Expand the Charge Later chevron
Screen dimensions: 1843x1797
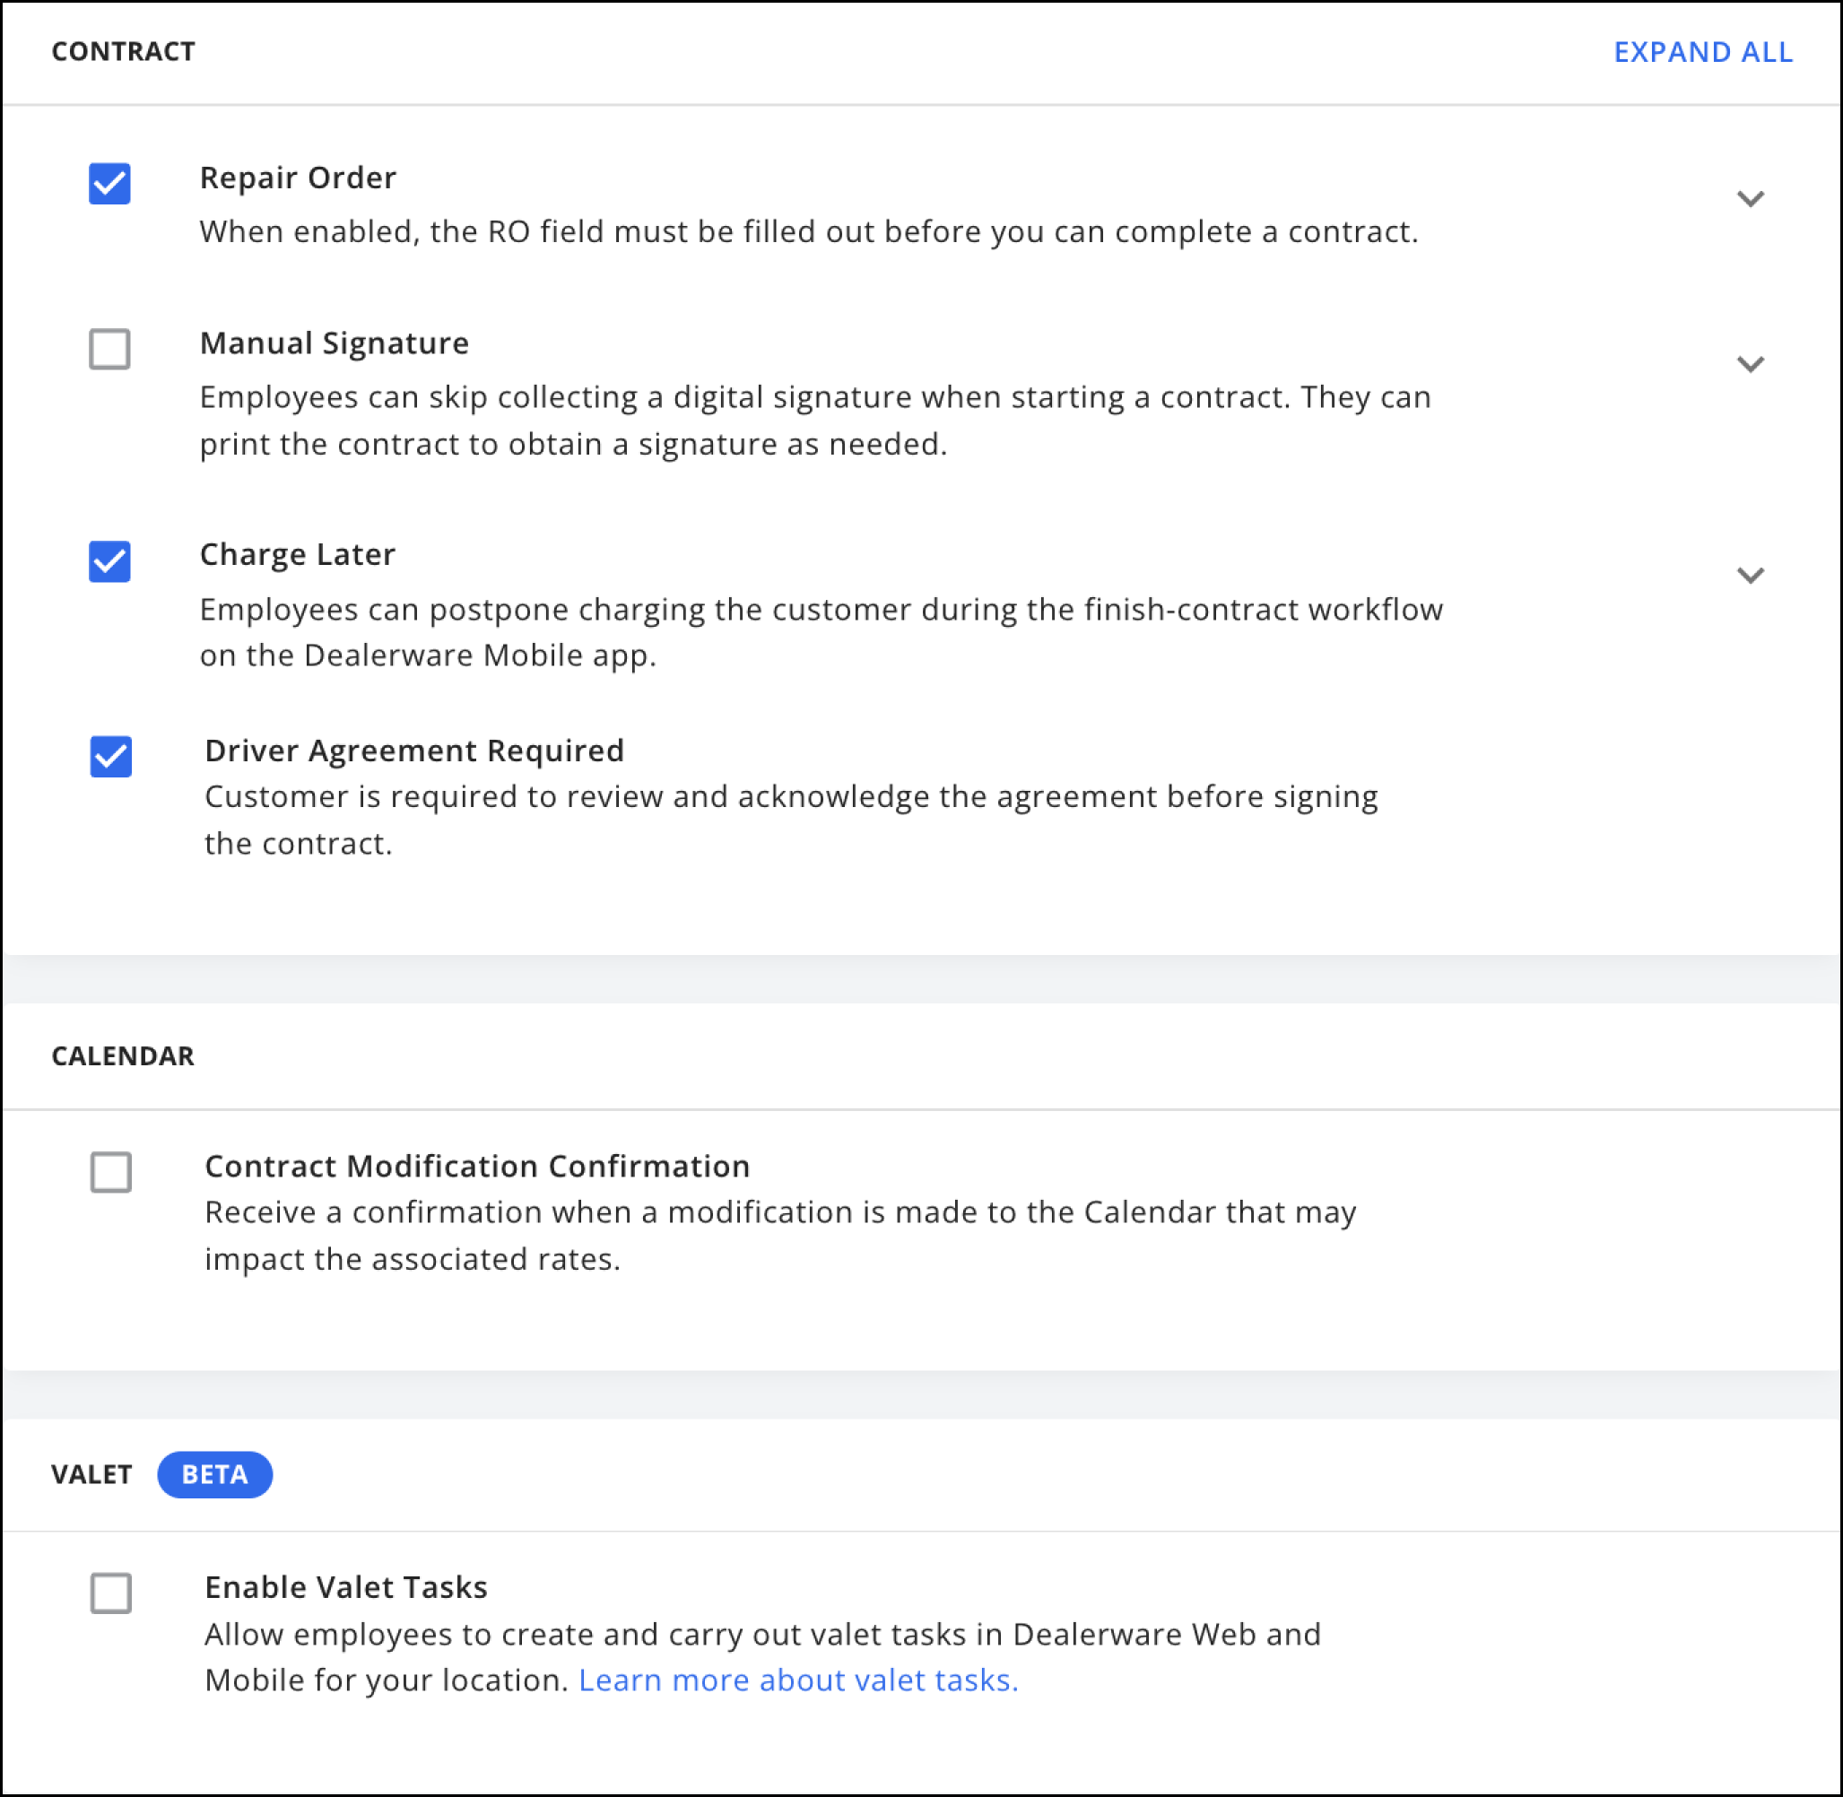pos(1751,576)
